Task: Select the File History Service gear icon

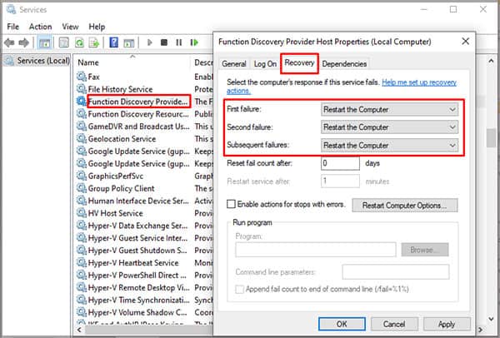Action: 82,89
